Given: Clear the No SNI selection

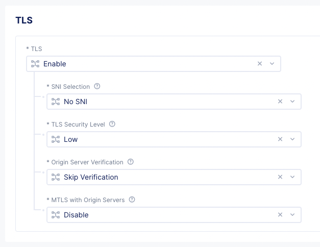Looking at the screenshot, I should coord(280,102).
